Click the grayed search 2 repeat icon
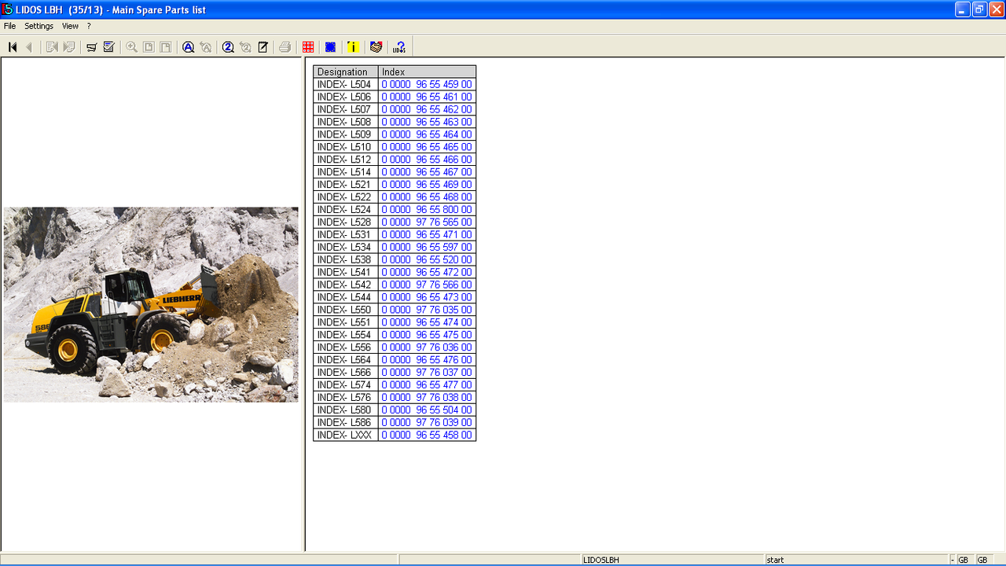 pyautogui.click(x=245, y=47)
